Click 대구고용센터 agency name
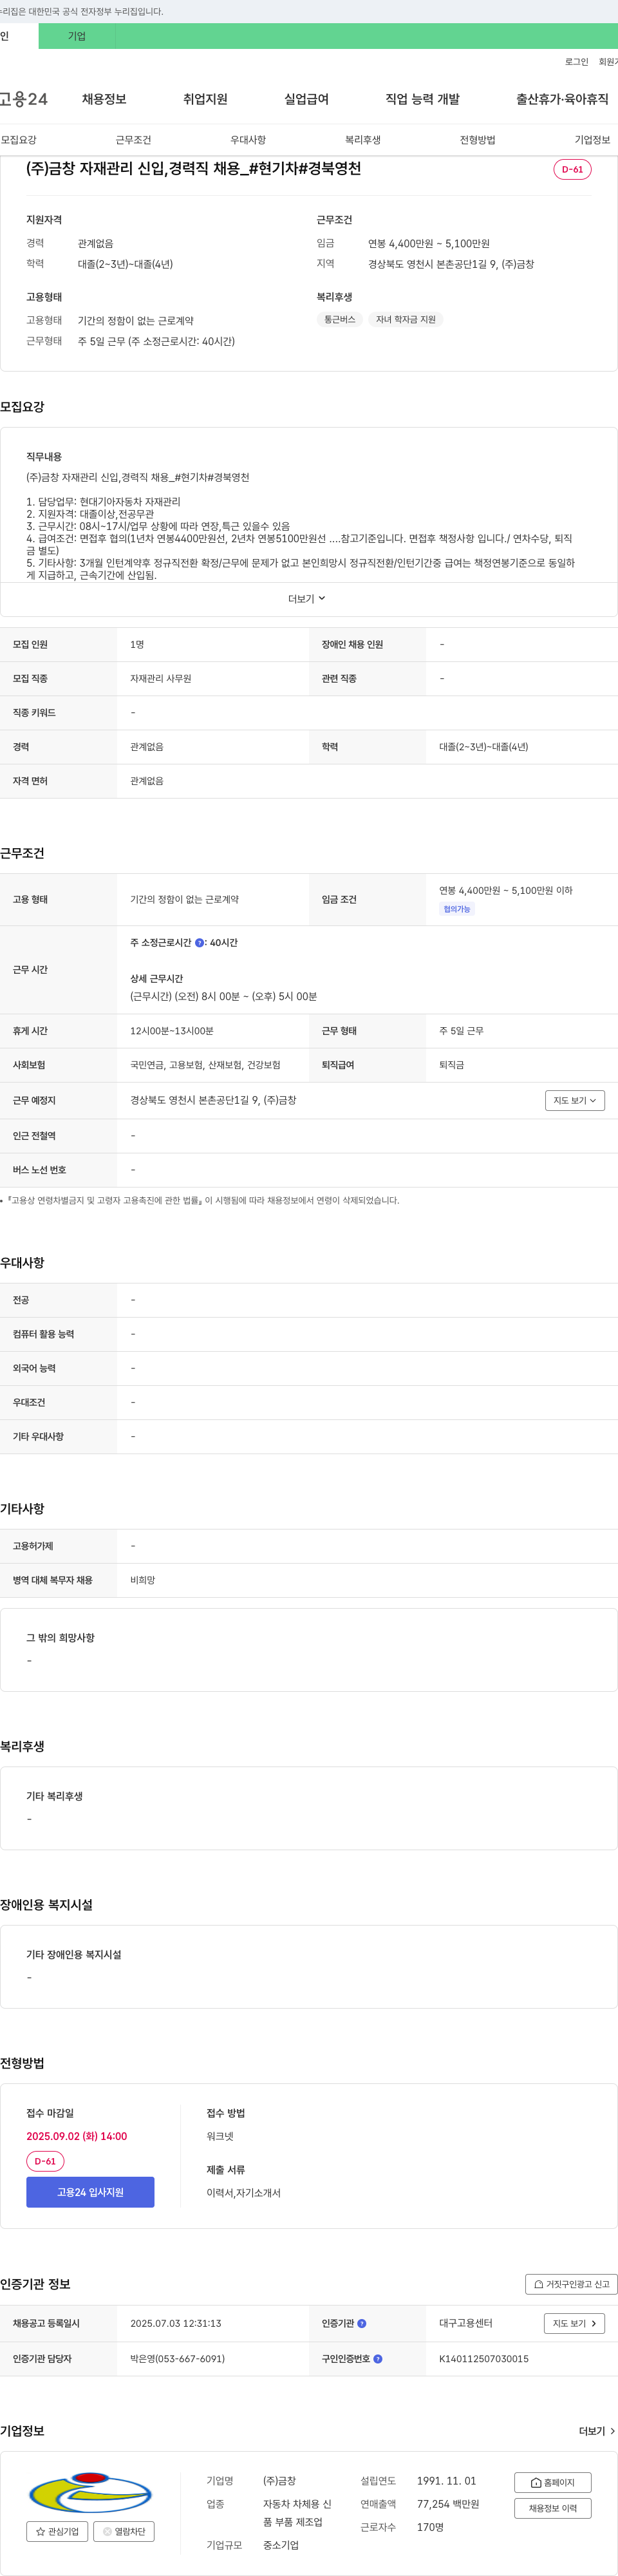 tap(466, 2323)
